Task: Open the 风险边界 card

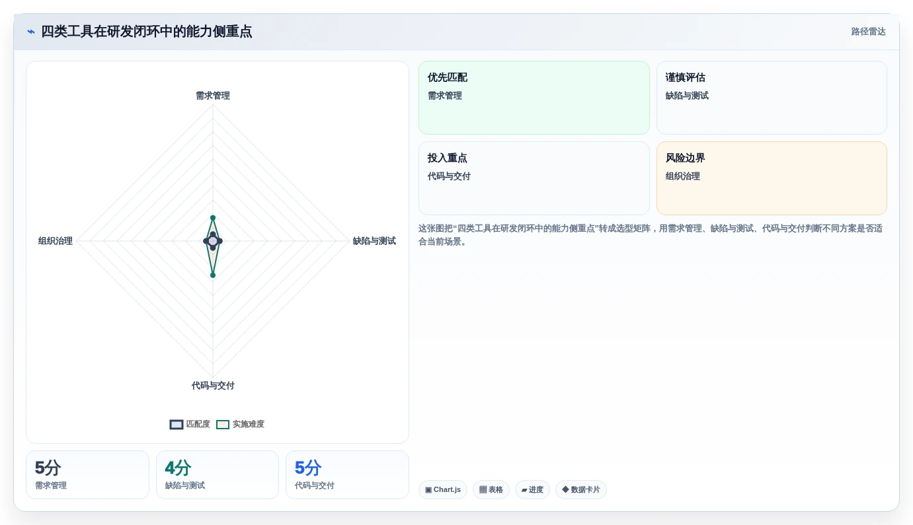Action: (772, 178)
